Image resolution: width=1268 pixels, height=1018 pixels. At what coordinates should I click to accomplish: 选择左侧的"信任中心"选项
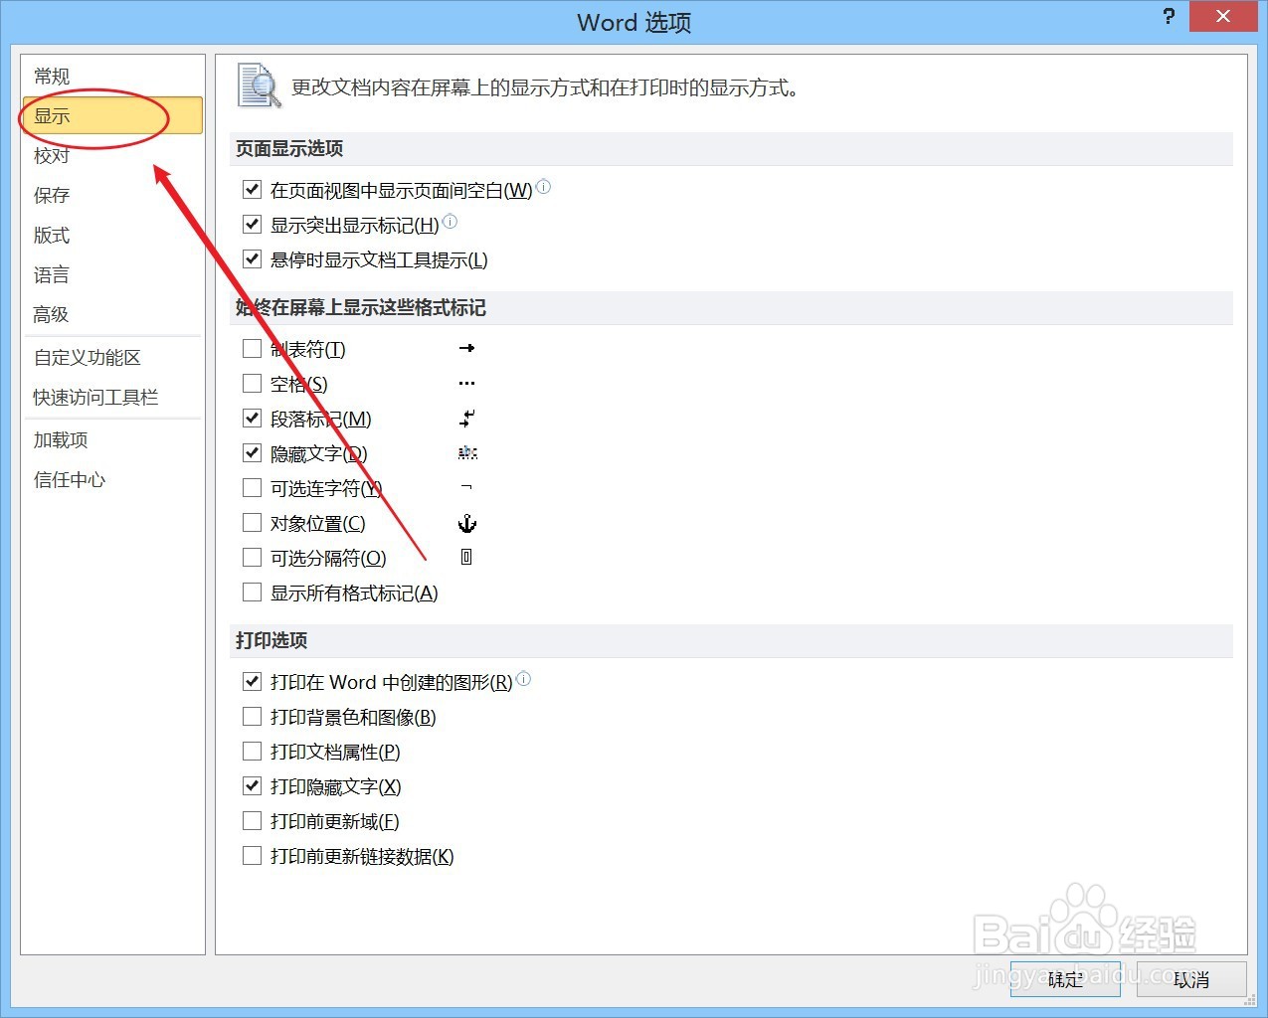click(69, 479)
